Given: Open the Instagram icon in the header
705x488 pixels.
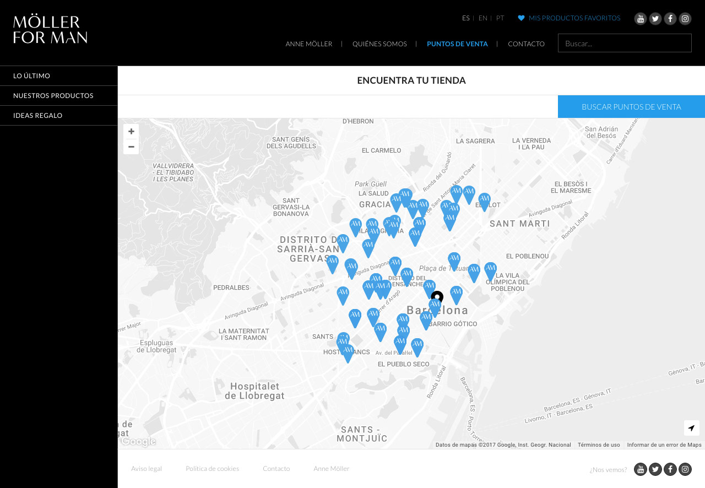Looking at the screenshot, I should pyautogui.click(x=685, y=19).
